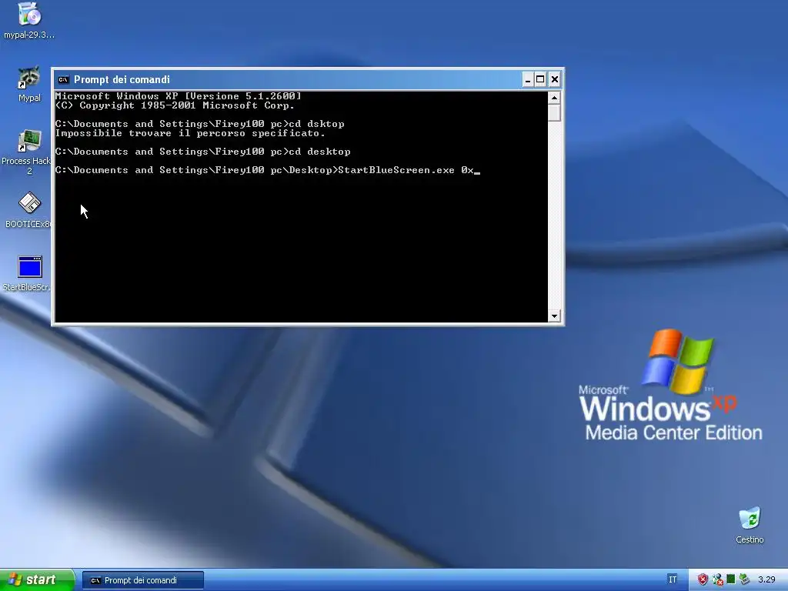Click the 'cd dsktop' command line
Screen dimensions: 788x591
200,124
